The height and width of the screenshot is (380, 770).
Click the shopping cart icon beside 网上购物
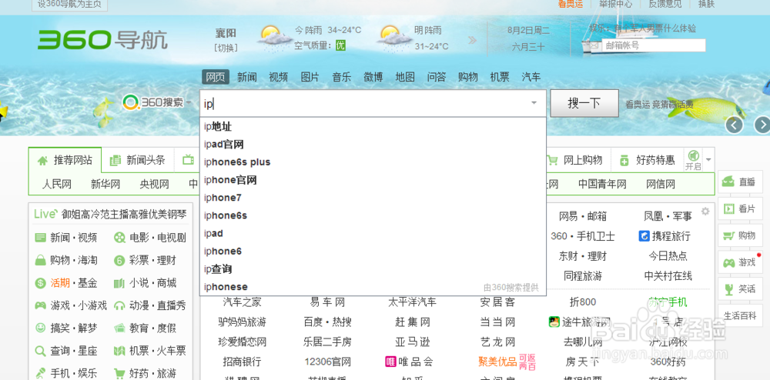[x=552, y=160]
